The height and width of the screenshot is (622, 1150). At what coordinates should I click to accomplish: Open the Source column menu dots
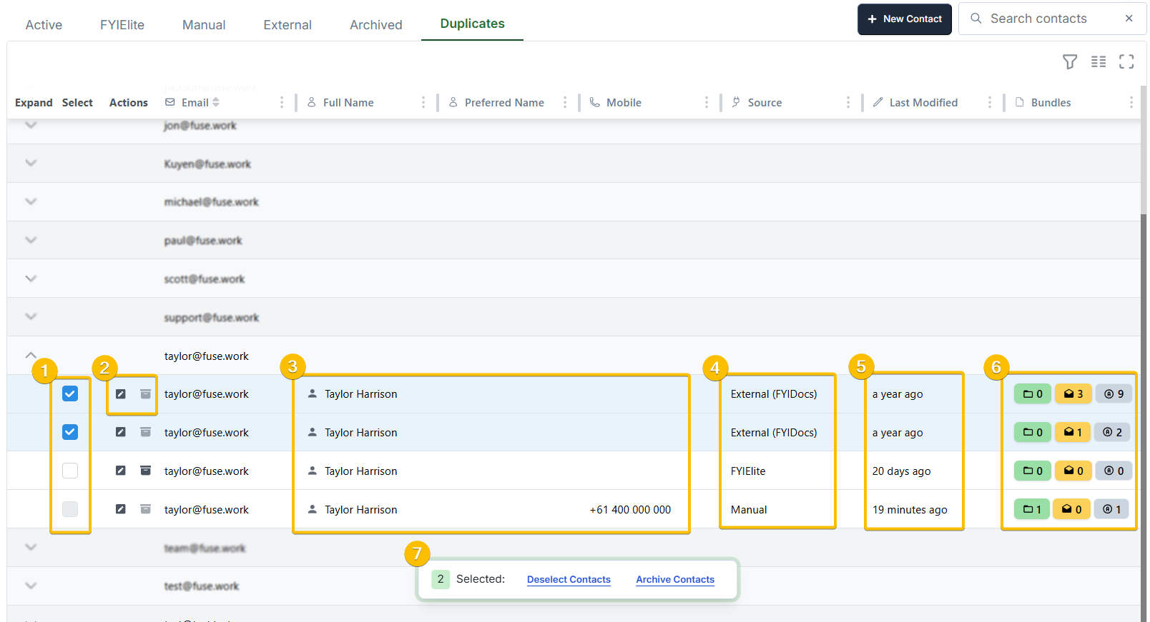tap(848, 103)
